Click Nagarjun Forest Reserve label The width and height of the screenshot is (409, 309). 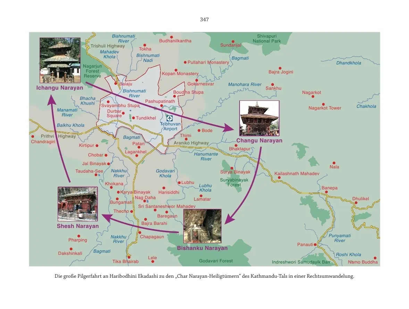92,71
